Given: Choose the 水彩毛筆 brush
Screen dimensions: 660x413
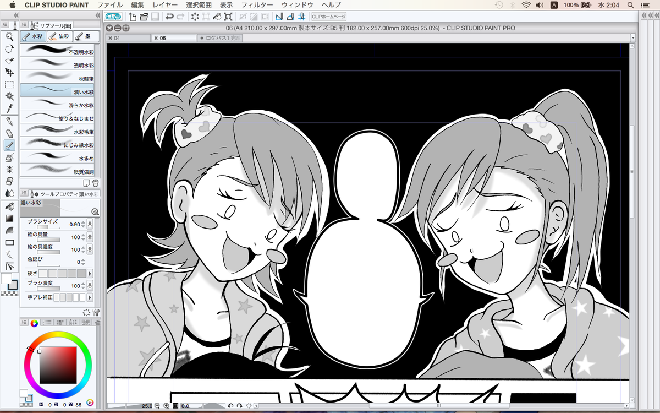Looking at the screenshot, I should [x=57, y=131].
